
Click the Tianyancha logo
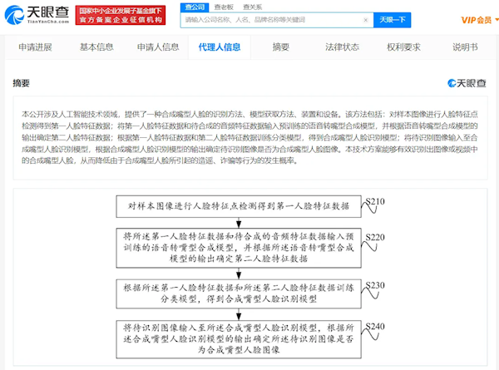(37, 15)
